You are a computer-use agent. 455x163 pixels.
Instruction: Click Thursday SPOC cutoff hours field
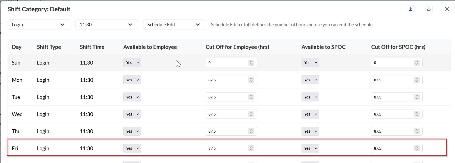[x=393, y=131]
